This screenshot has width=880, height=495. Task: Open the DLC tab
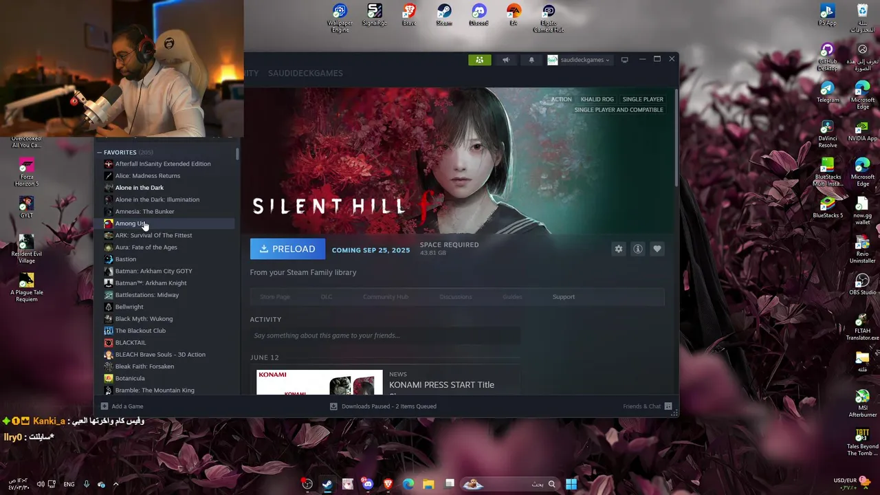click(327, 297)
